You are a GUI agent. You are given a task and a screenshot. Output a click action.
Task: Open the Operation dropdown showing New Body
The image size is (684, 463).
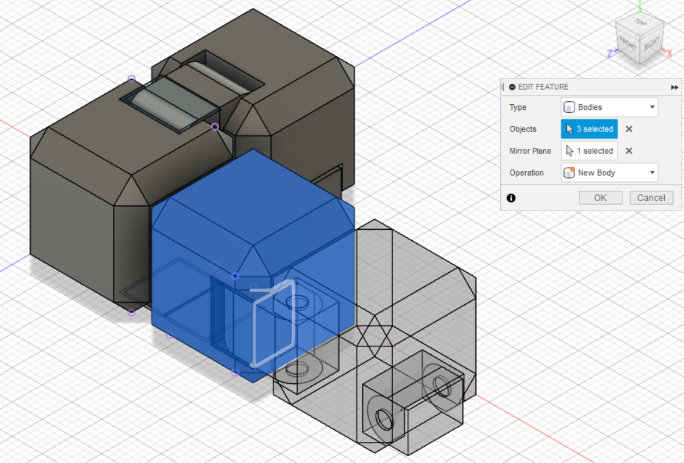point(652,173)
